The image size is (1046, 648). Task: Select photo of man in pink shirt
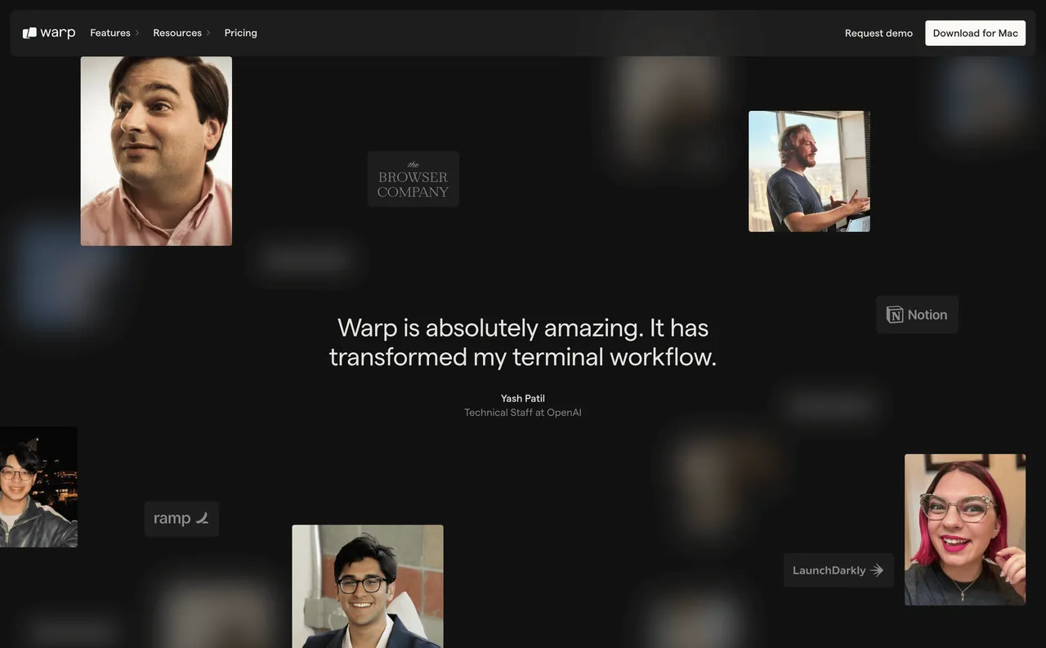point(156,151)
